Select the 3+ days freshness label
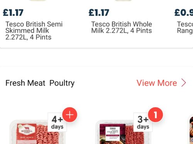This screenshot has width=193, height=144. tap(143, 122)
